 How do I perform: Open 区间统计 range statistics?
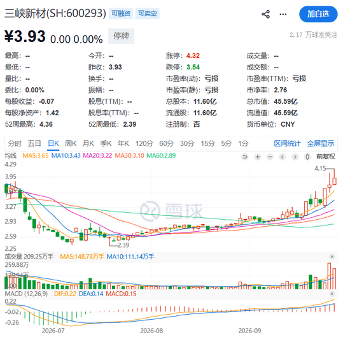click(287, 143)
